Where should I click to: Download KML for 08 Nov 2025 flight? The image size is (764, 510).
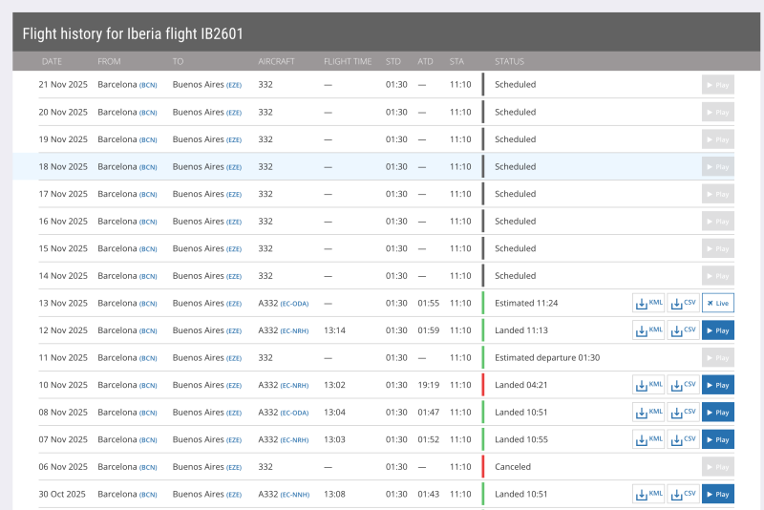click(648, 413)
